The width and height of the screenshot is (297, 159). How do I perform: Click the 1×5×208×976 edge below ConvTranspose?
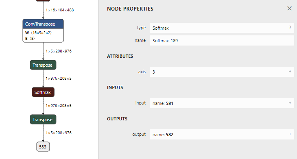[59, 51]
